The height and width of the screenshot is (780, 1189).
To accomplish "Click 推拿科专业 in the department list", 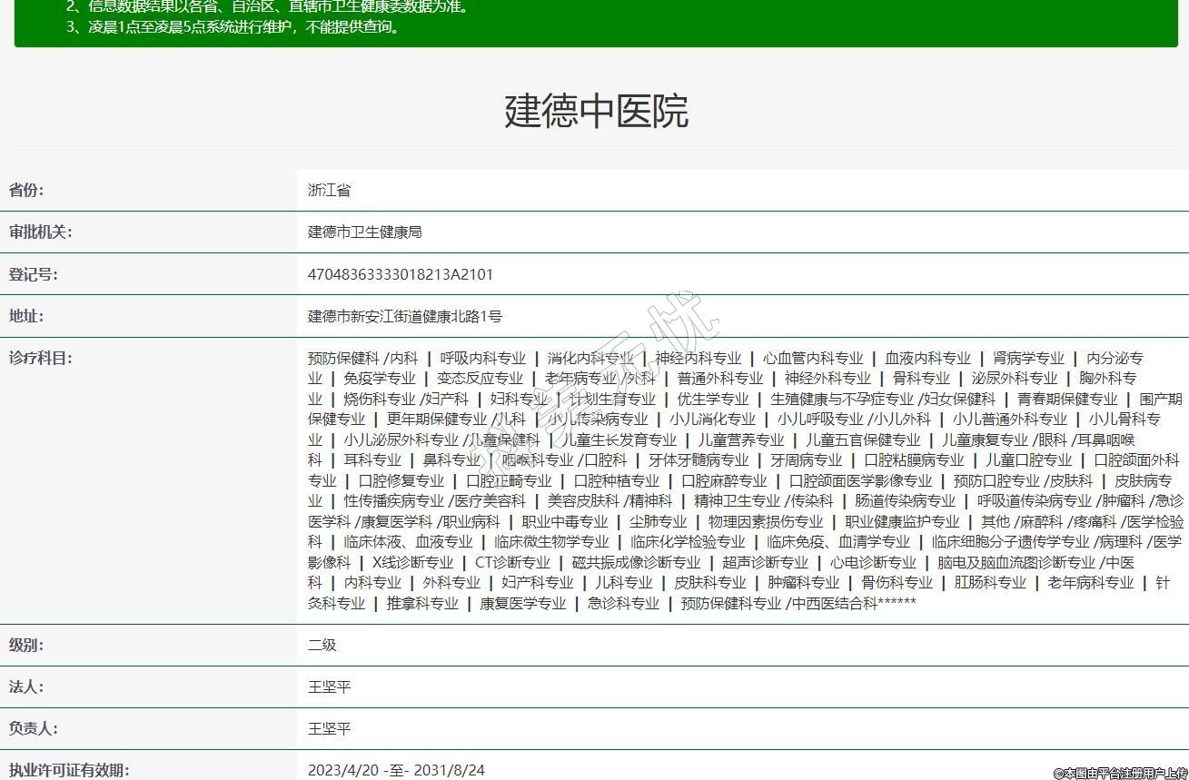I will coord(422,603).
